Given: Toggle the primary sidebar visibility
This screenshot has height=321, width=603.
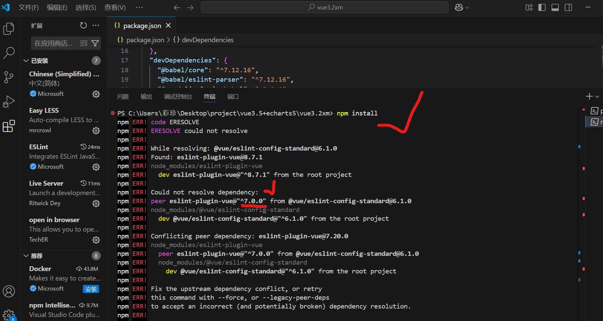Looking at the screenshot, I should [x=541, y=7].
